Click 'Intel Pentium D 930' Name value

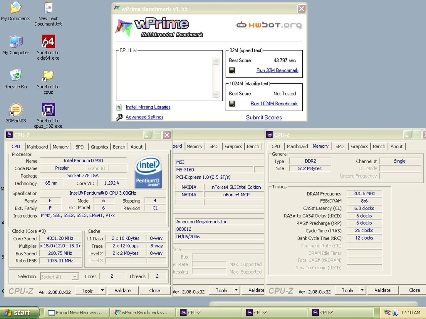83,161
